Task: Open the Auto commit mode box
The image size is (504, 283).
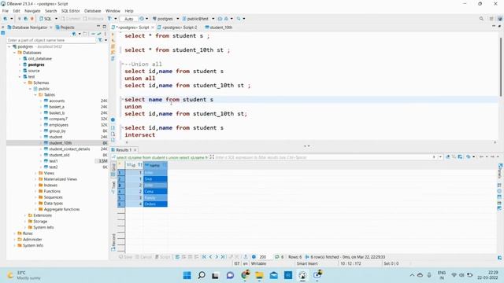Action: 128,19
